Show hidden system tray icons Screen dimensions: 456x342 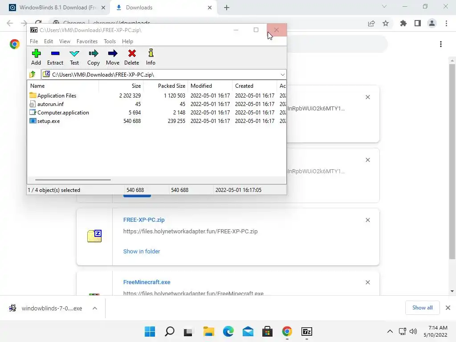coord(390,331)
